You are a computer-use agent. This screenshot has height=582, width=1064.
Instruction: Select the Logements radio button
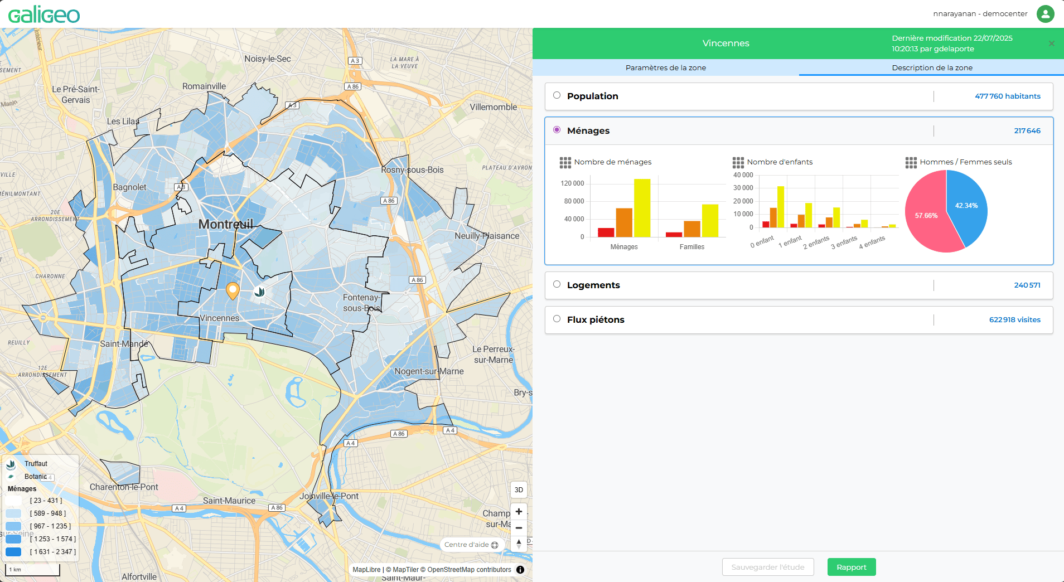tap(557, 284)
